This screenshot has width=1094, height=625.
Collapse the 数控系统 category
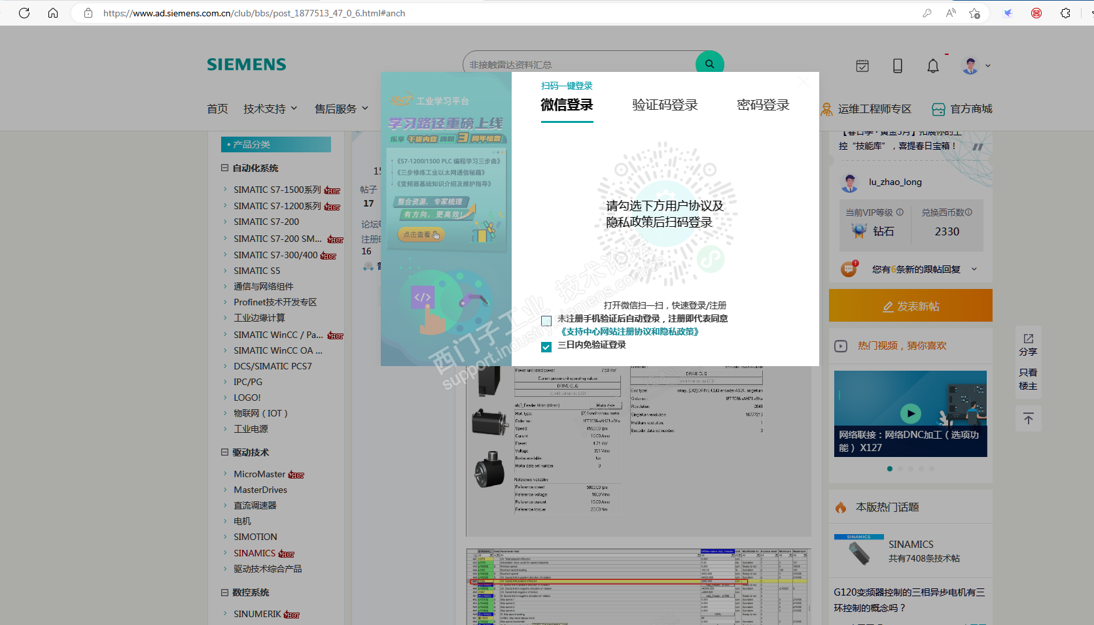pos(224,592)
